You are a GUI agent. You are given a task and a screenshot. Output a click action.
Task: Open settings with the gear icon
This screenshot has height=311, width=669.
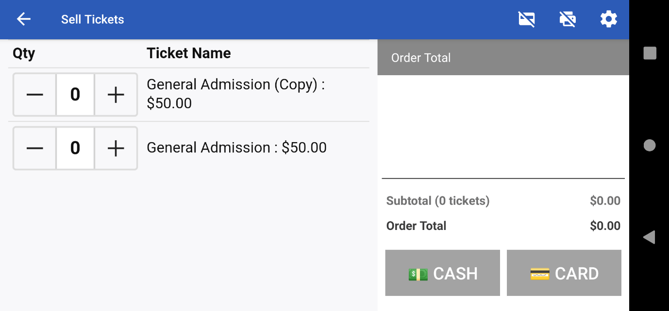(608, 19)
